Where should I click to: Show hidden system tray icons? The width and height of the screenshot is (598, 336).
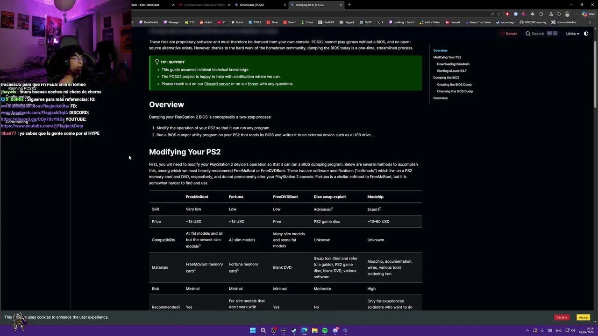click(x=527, y=330)
